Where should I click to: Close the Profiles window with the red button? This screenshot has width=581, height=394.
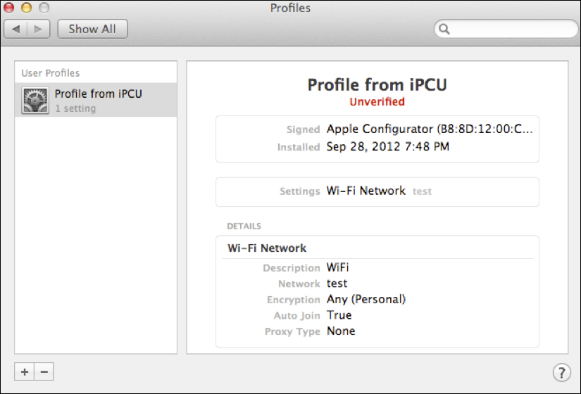(8, 8)
